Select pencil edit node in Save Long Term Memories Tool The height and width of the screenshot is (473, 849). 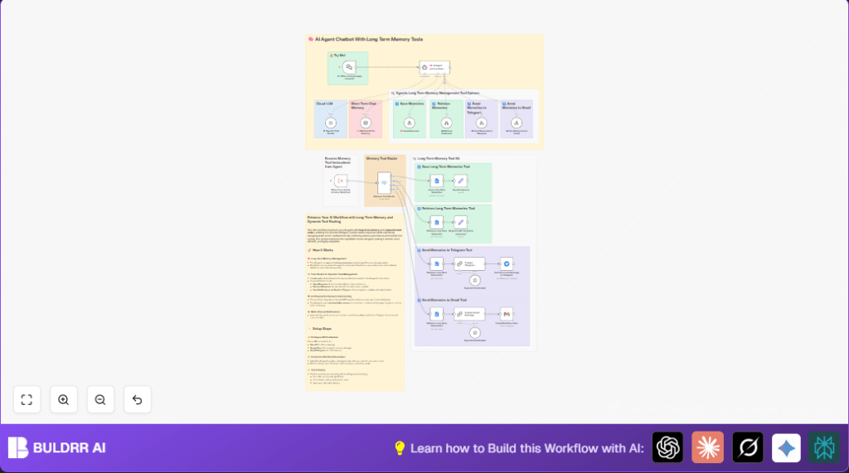[x=461, y=181]
